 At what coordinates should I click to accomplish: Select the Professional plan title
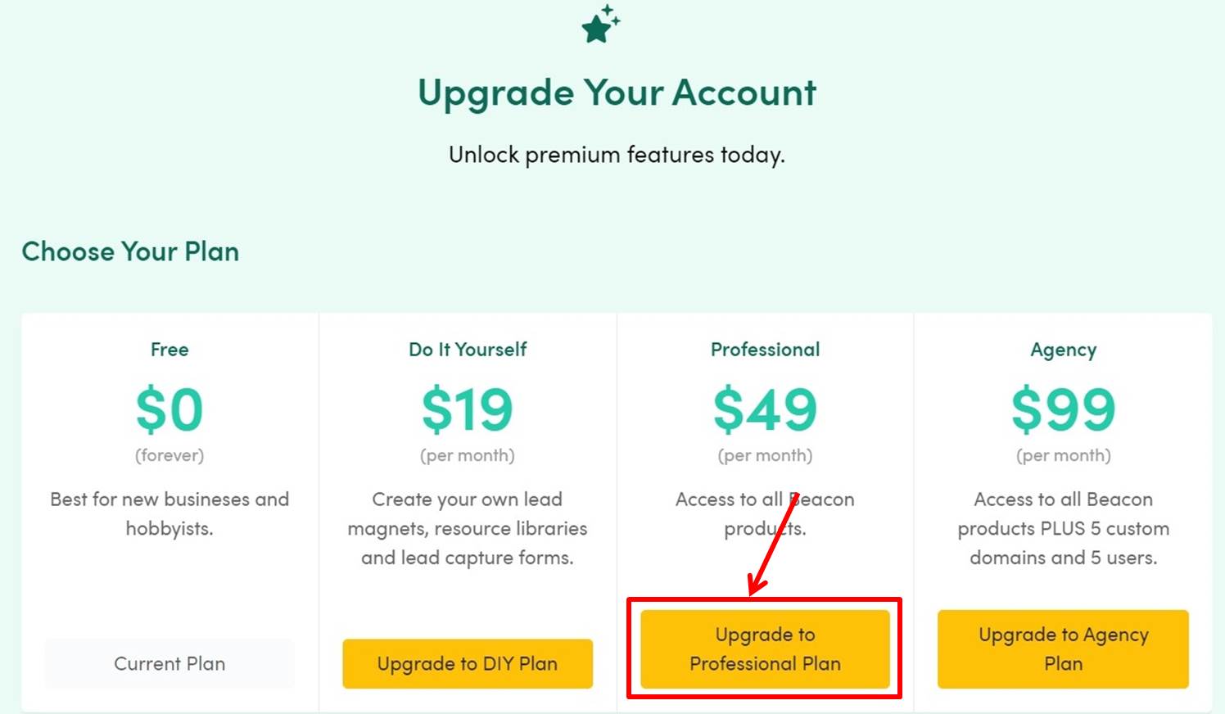point(765,350)
